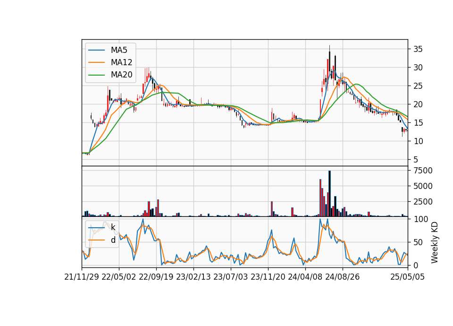
Task: Click the 23/07/03 date label
Action: 231,277
